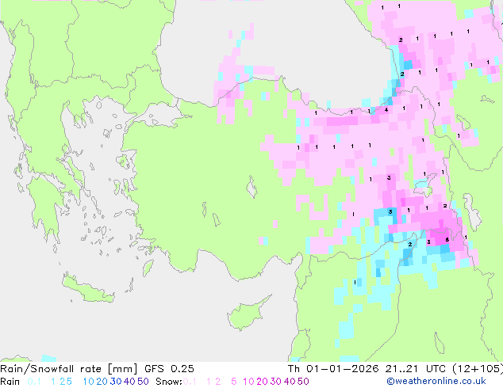Select the Snow 50 legend color value
The image size is (503, 388).
303,382
